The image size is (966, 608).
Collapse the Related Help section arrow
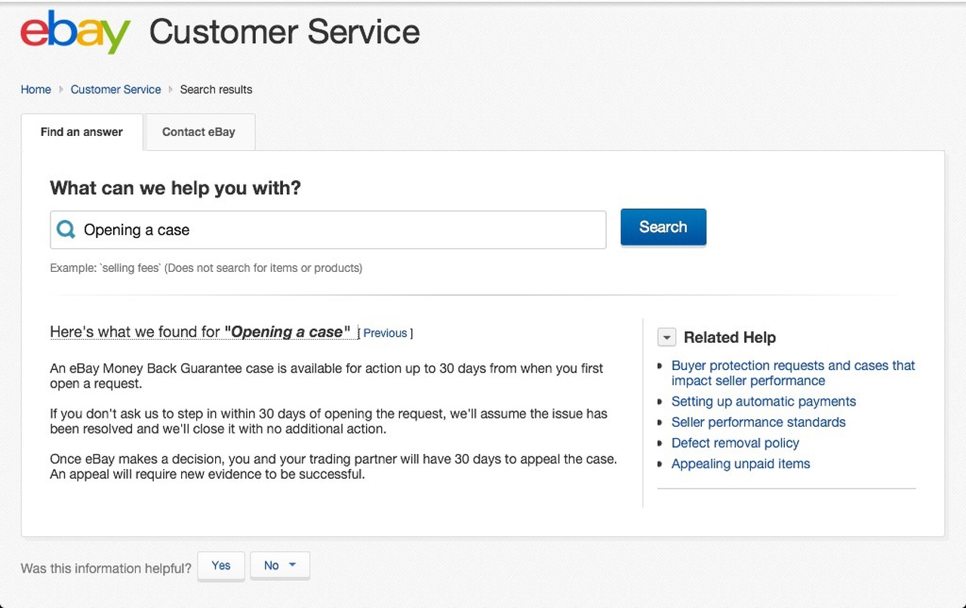[666, 338]
